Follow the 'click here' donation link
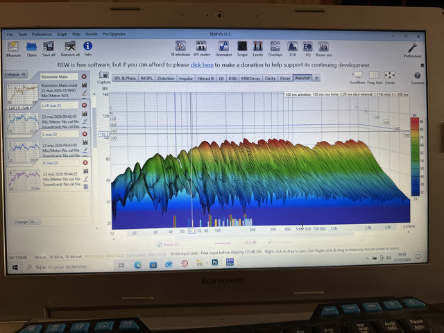This screenshot has height=333, width=444. tap(202, 65)
